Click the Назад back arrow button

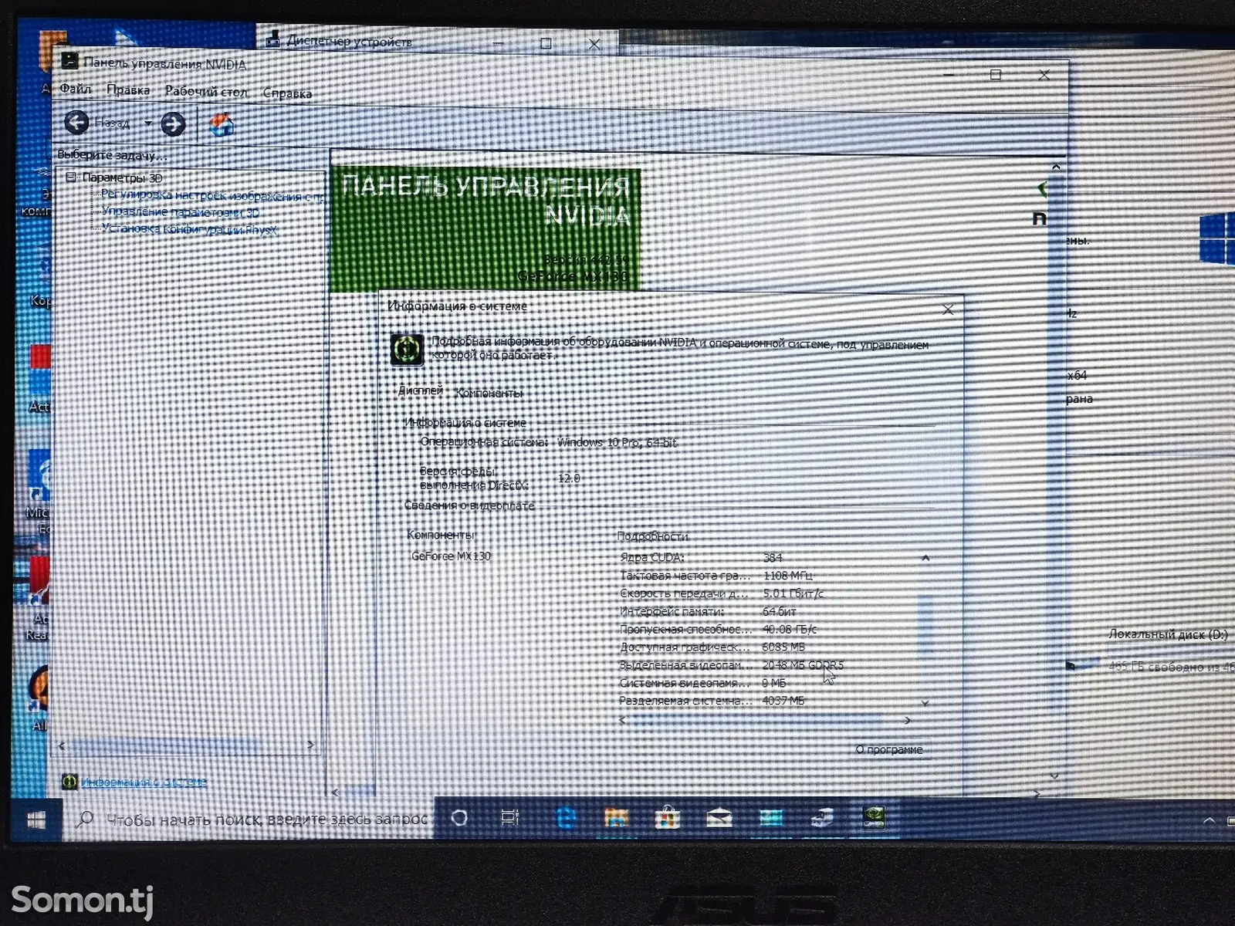(76, 123)
